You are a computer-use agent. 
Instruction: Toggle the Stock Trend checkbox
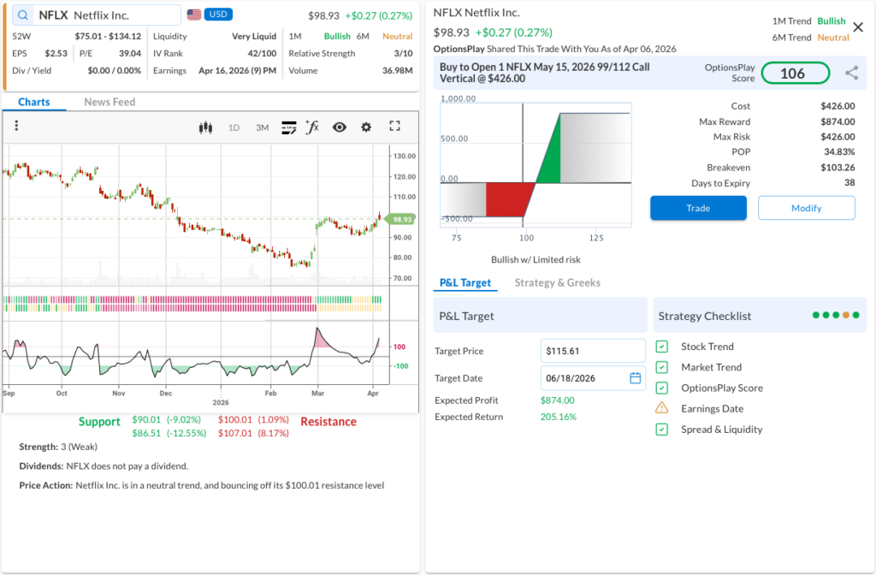click(x=662, y=347)
